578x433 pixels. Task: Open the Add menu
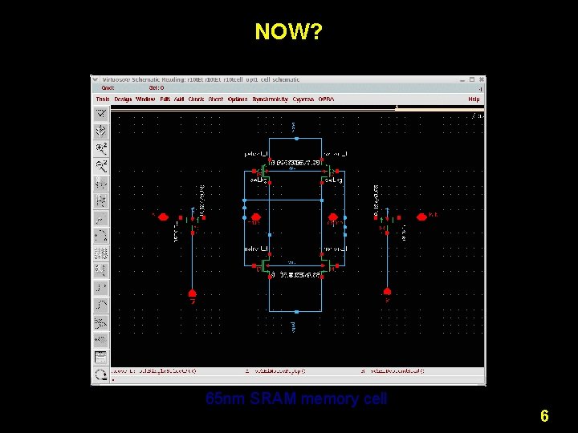(x=179, y=99)
